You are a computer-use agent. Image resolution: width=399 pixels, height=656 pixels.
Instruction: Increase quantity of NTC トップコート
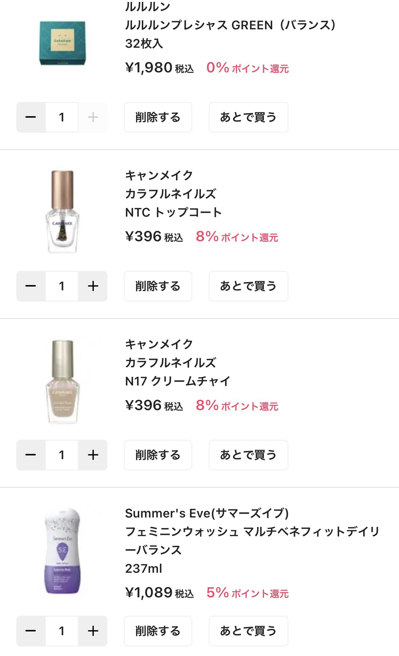click(x=93, y=286)
